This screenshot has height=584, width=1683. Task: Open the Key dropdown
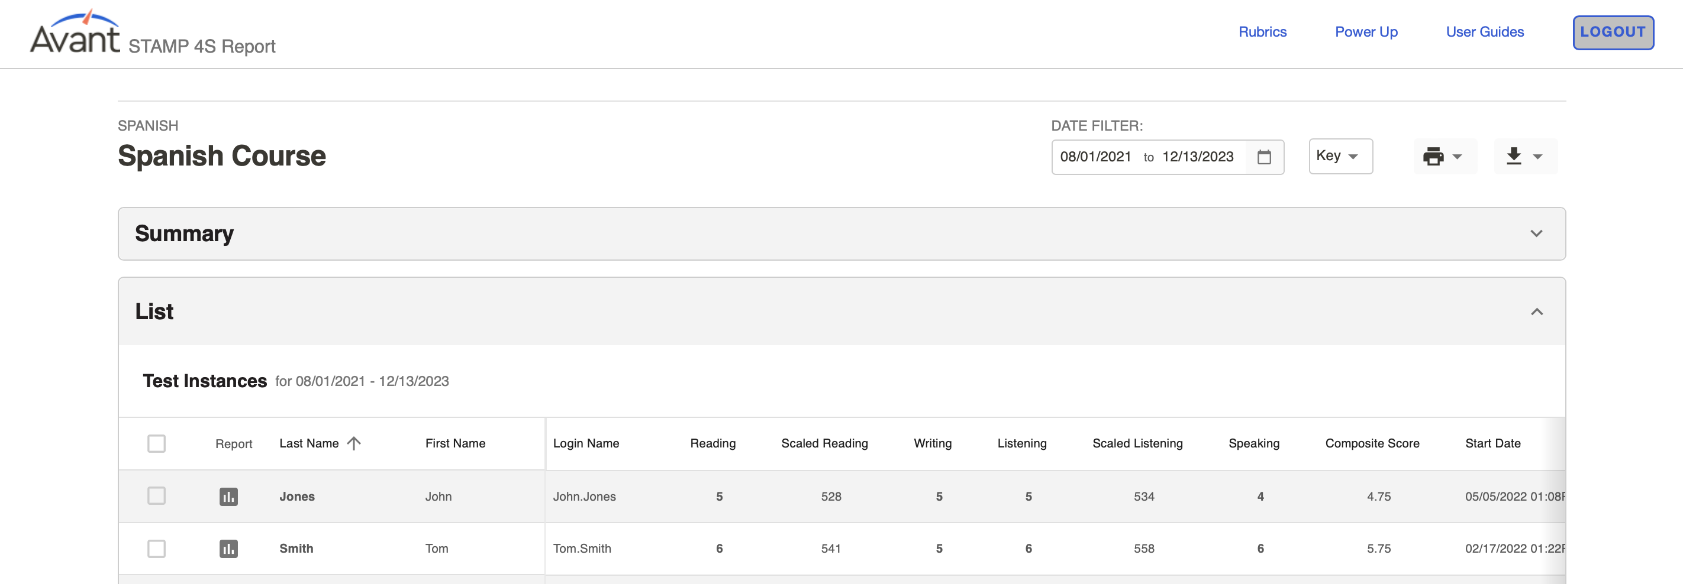1340,157
